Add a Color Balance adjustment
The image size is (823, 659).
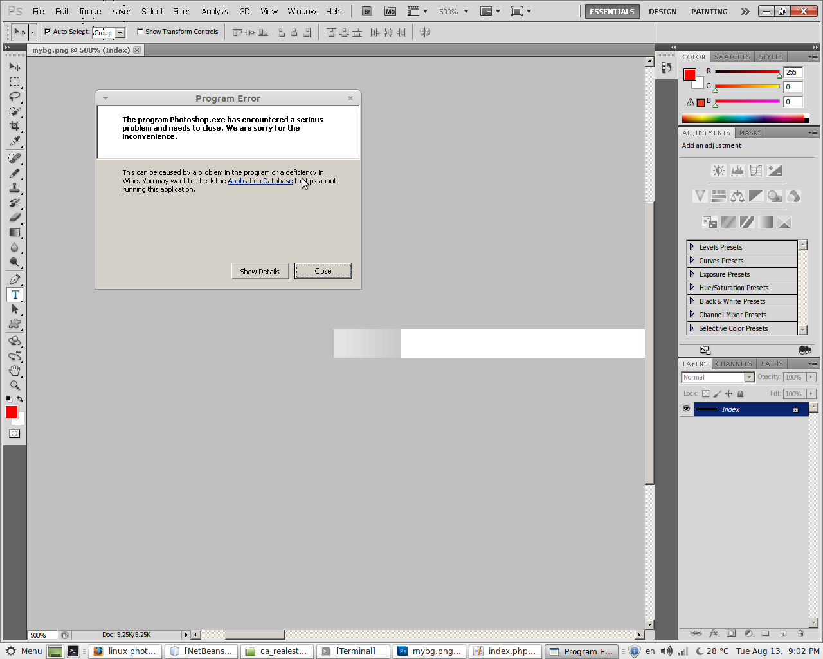click(x=737, y=196)
